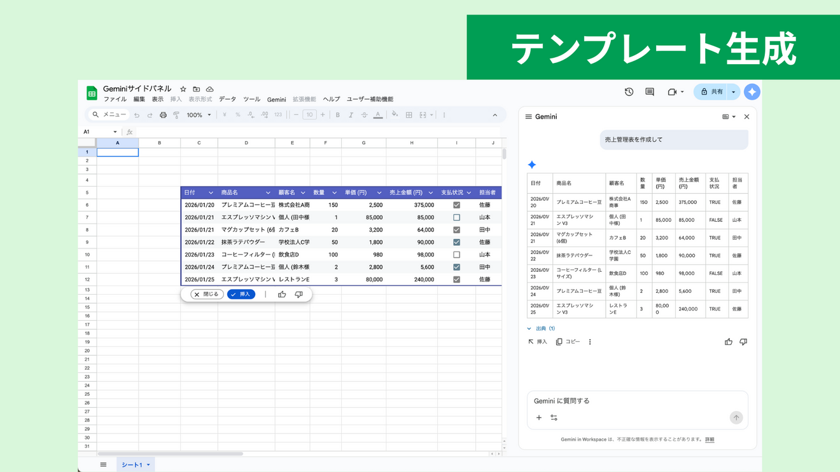Open the comments icon
840x472 pixels.
coord(650,92)
